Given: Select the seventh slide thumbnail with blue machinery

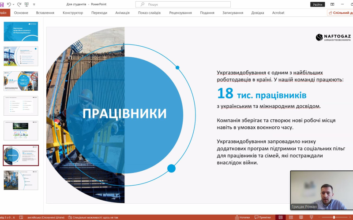Looking at the screenshot, I should click(x=21, y=180).
